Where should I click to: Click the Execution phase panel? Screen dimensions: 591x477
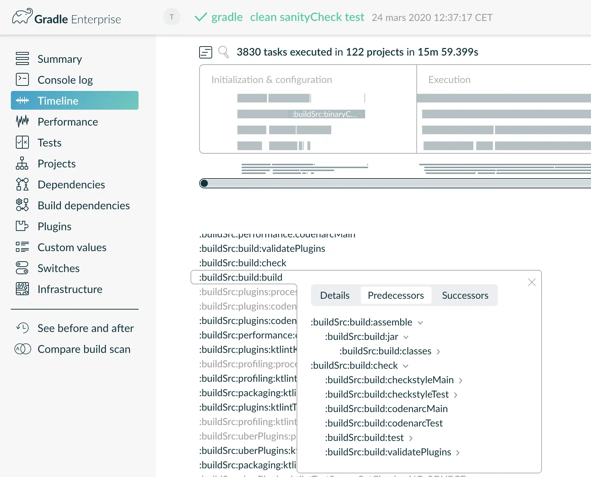tap(504, 109)
